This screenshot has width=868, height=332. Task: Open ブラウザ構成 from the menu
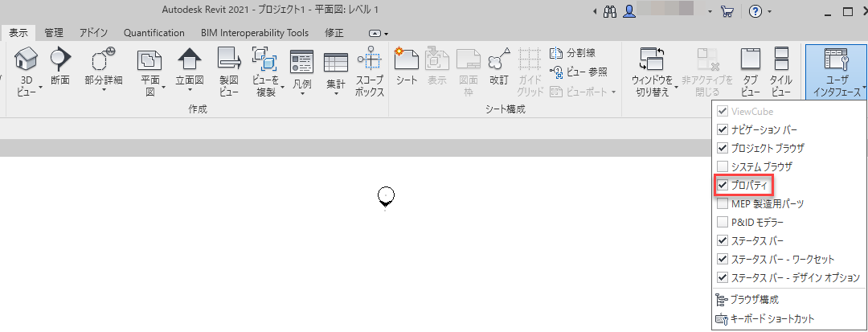748,300
